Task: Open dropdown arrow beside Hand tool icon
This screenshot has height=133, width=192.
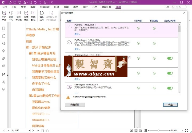Action: 47,2
